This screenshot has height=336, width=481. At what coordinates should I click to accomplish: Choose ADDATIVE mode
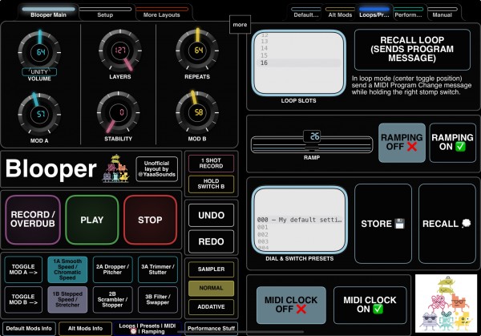click(x=211, y=307)
